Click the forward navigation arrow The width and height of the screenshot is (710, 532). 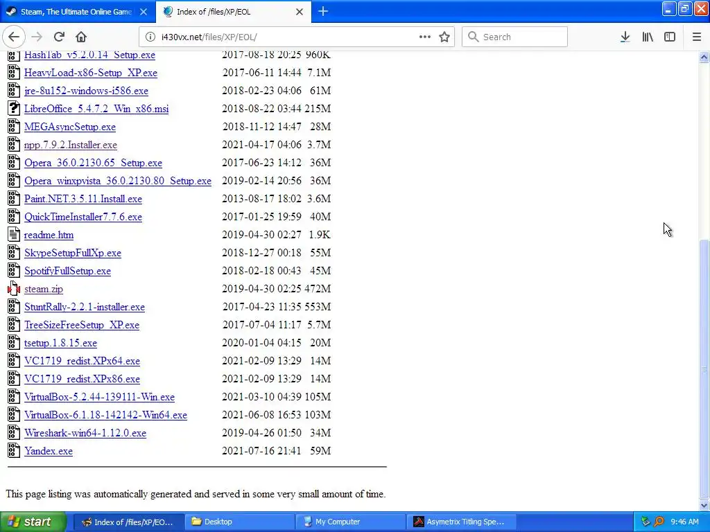37,37
